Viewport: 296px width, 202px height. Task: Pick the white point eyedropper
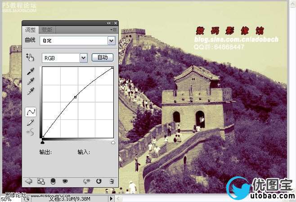[31, 91]
